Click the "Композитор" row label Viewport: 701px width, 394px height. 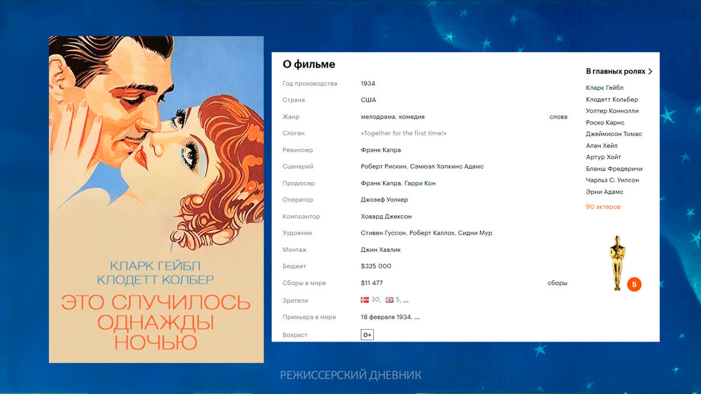(x=301, y=217)
